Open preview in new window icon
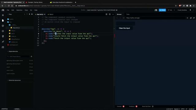196x110 pixels. tap(194, 18)
